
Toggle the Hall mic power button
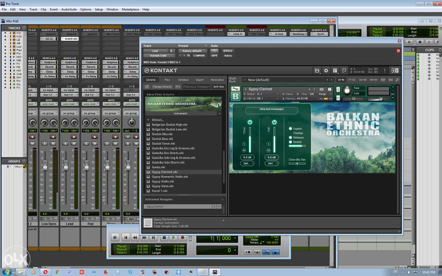pos(274,122)
